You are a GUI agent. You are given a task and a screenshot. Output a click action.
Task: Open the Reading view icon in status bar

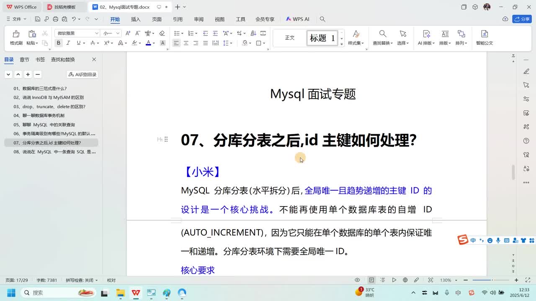click(x=394, y=280)
